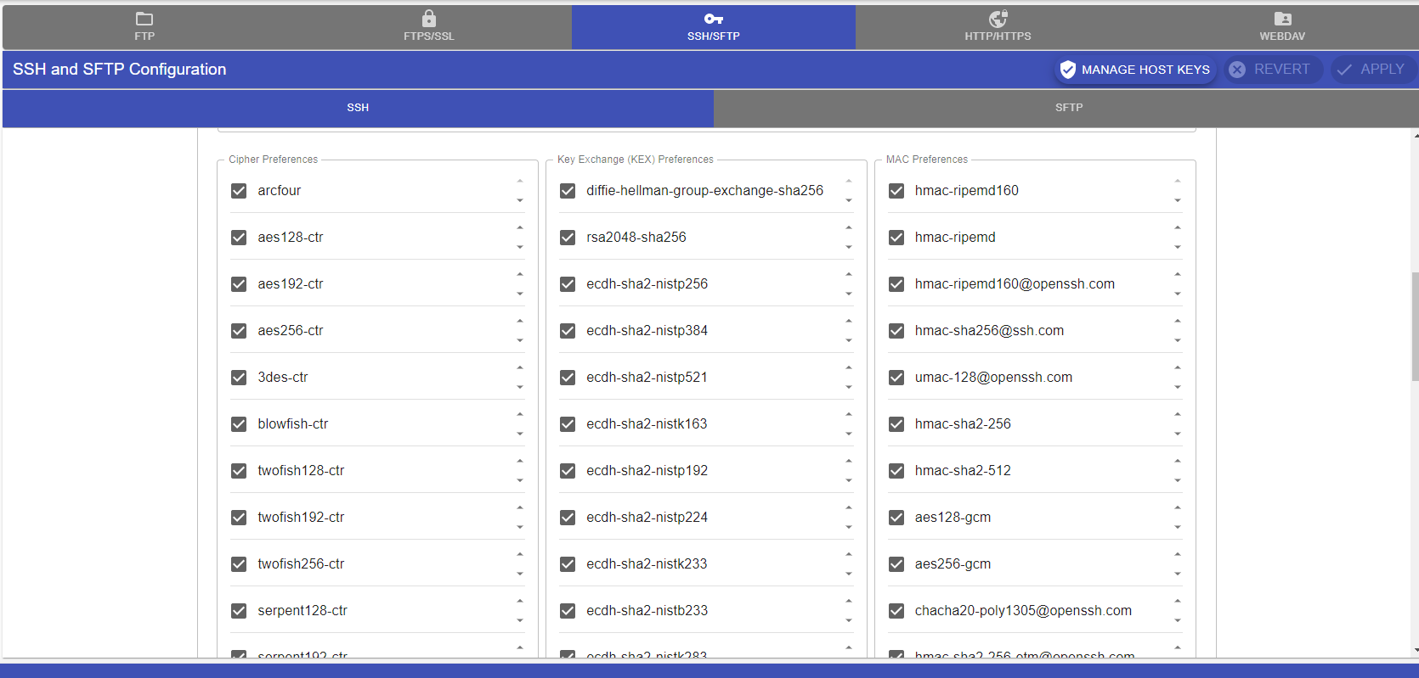Uncheck the arcfour cipher checkbox
Viewport: 1419px width, 678px height.
click(x=239, y=191)
